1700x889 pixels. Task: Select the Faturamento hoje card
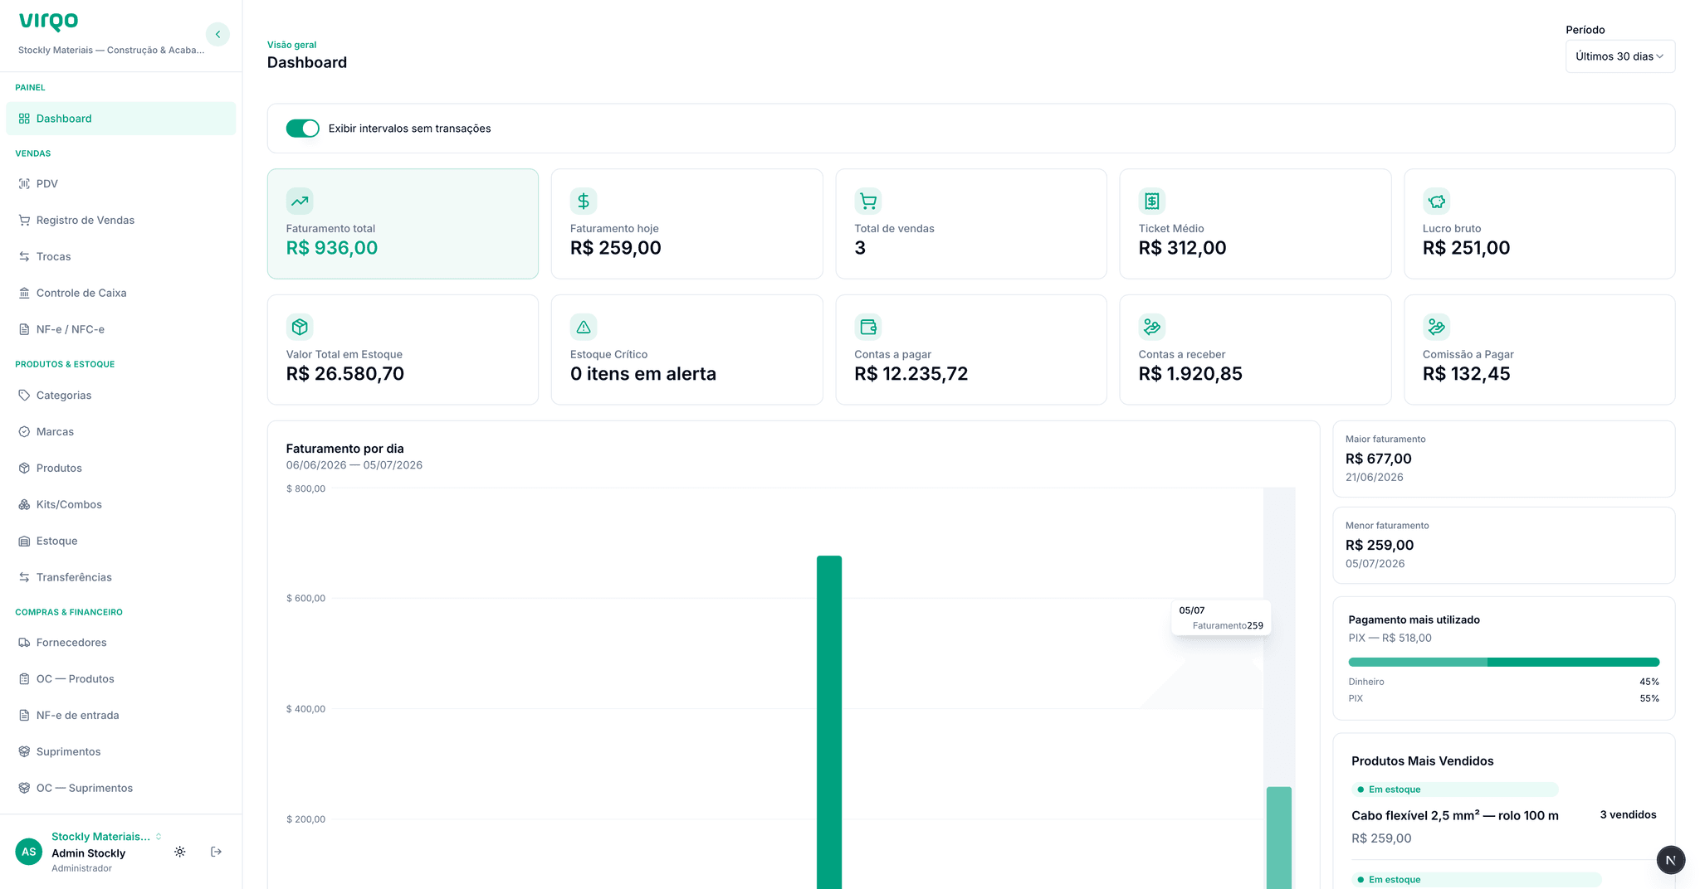(687, 224)
